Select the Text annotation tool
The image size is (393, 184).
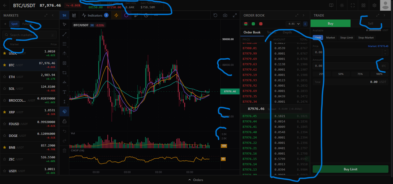click(64, 92)
